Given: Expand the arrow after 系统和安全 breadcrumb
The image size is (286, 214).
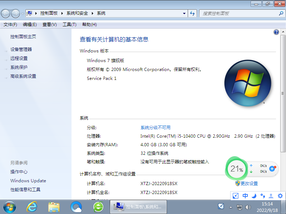Looking at the screenshot, I should pyautogui.click(x=93, y=13).
